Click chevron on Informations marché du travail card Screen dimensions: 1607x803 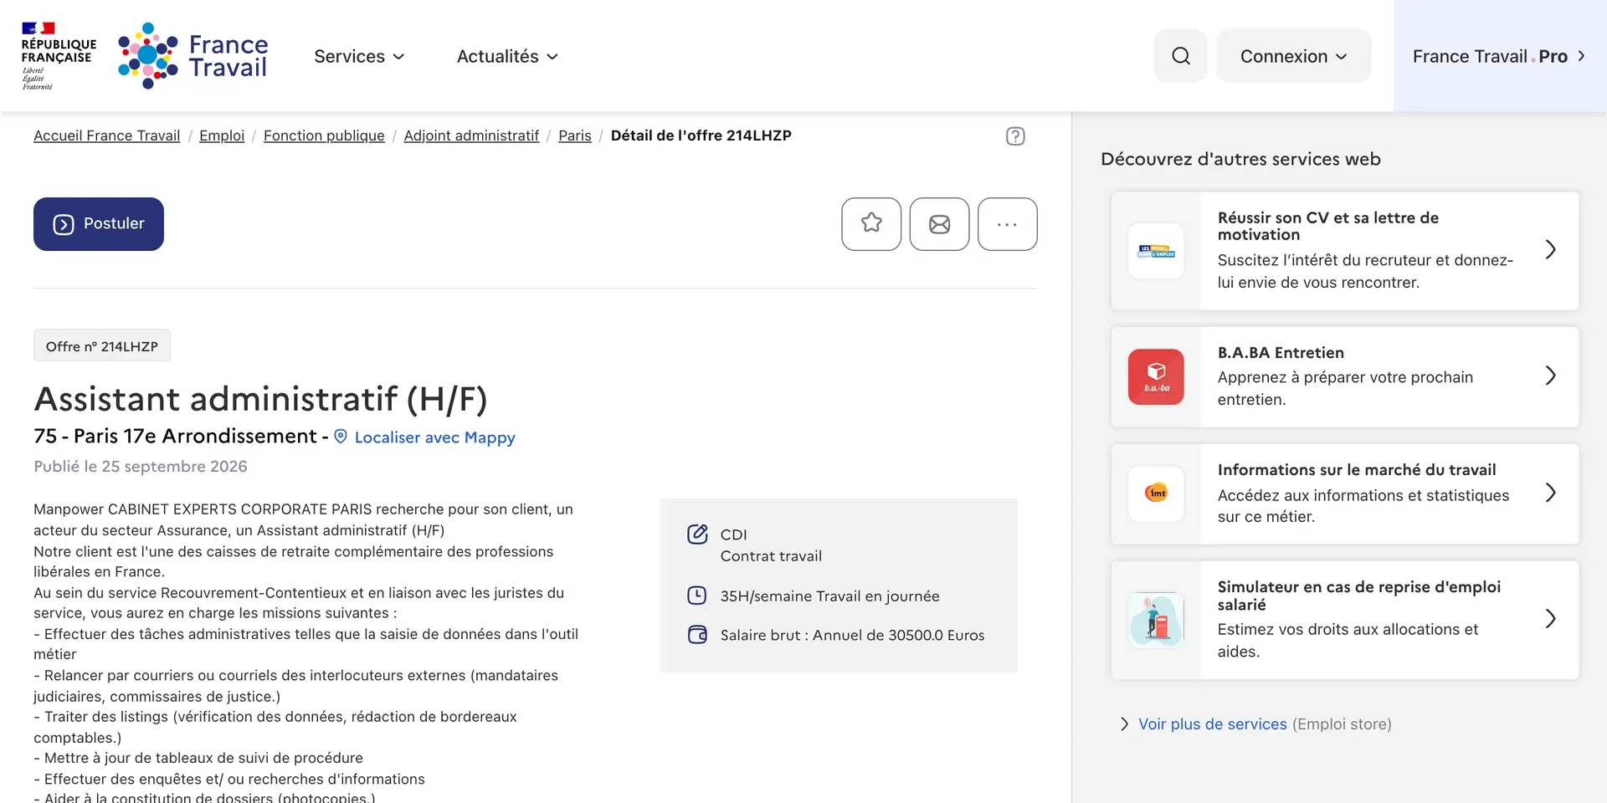click(x=1550, y=493)
